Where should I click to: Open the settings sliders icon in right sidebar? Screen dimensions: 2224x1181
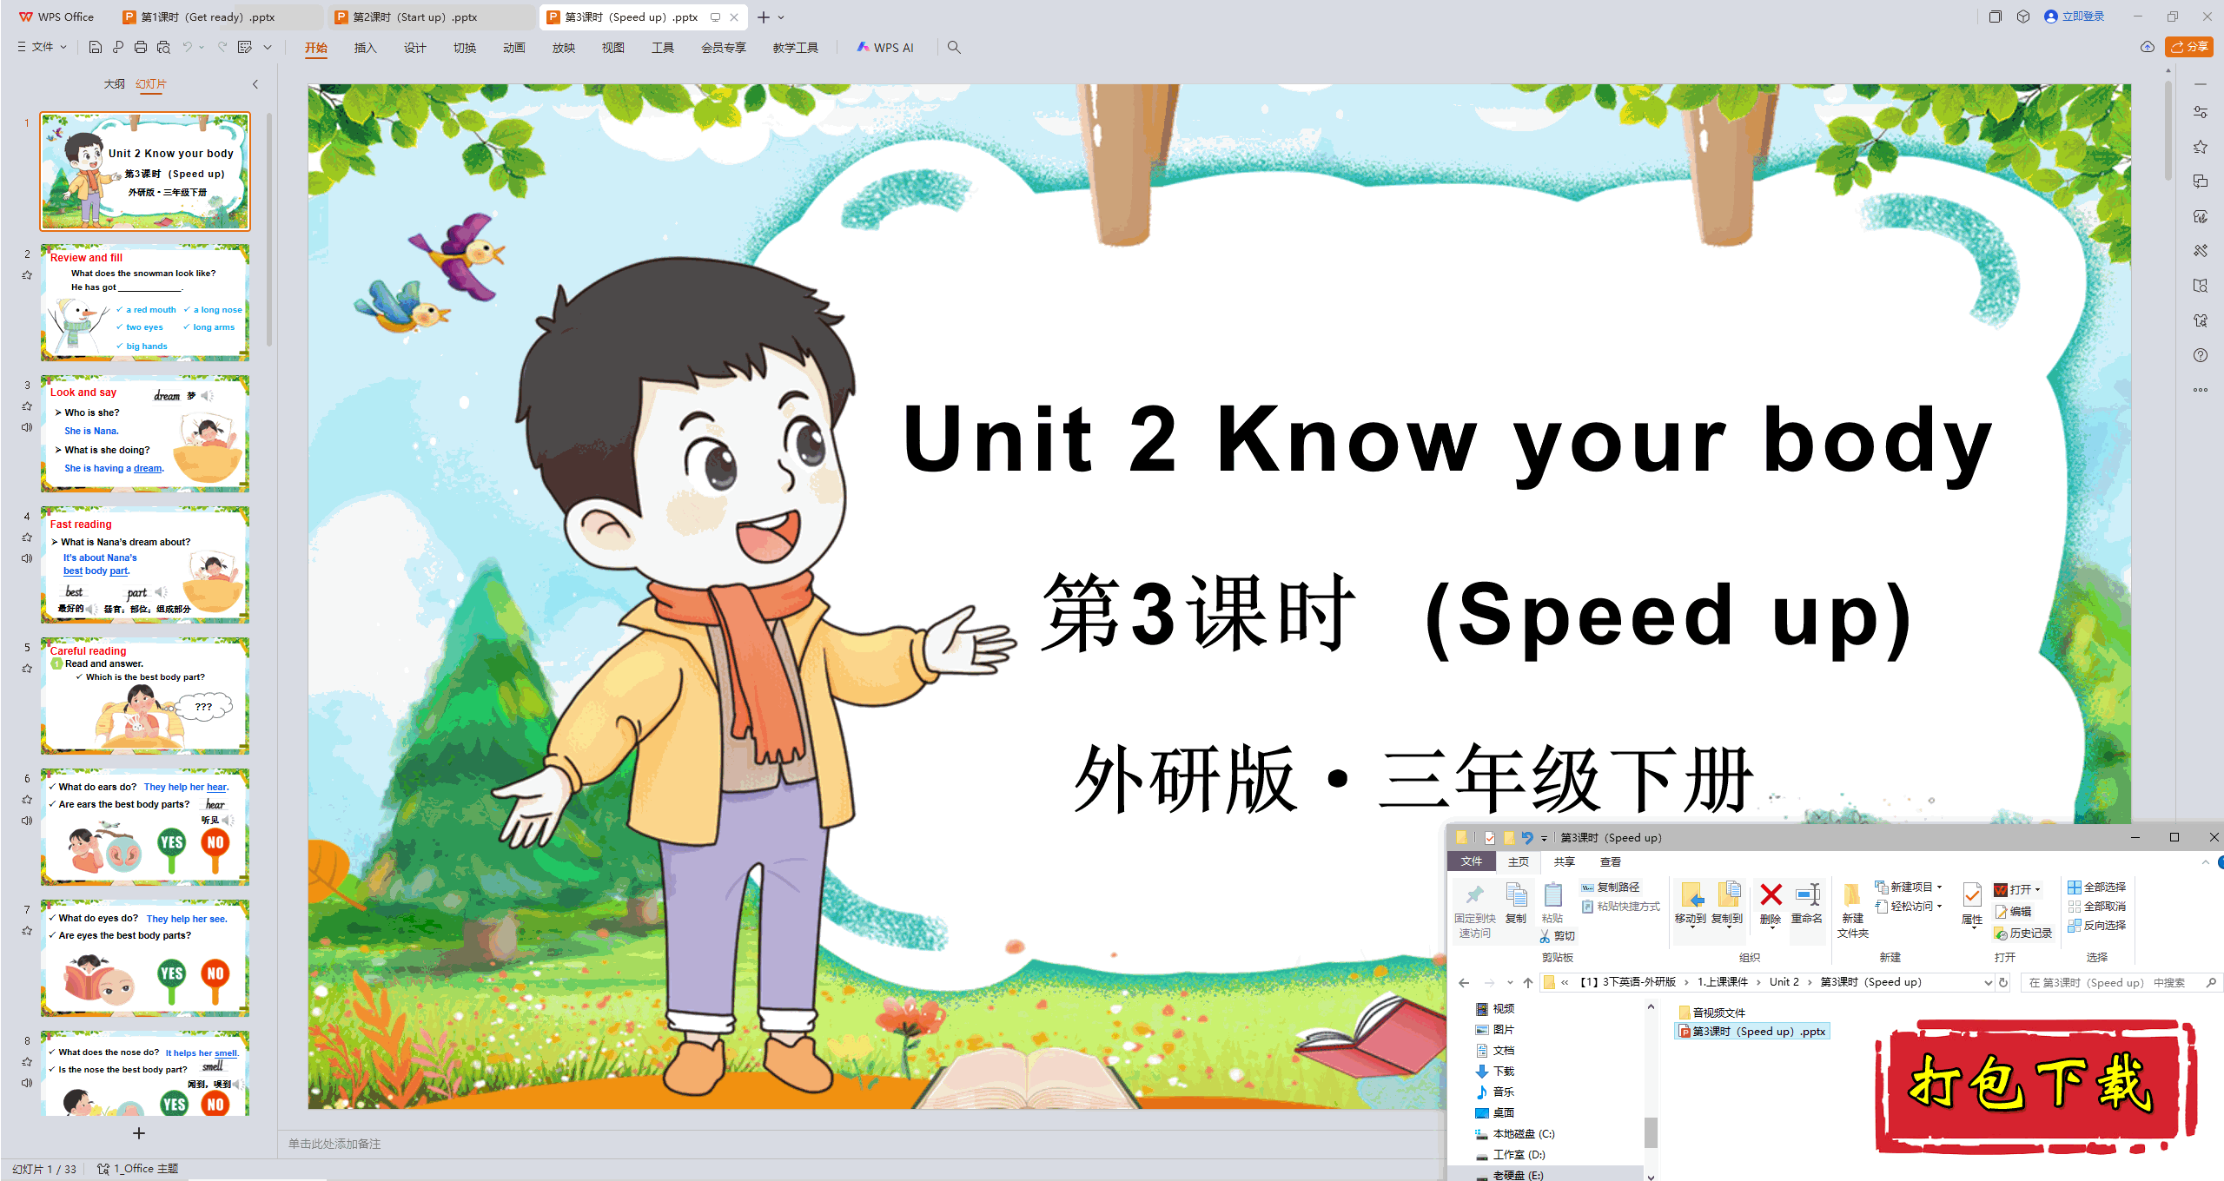tap(2201, 112)
